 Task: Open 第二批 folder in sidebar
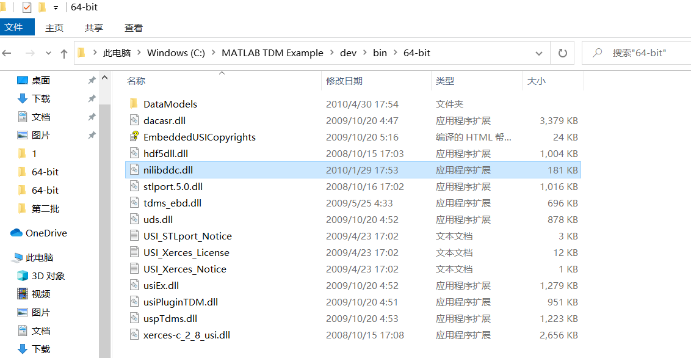point(45,209)
